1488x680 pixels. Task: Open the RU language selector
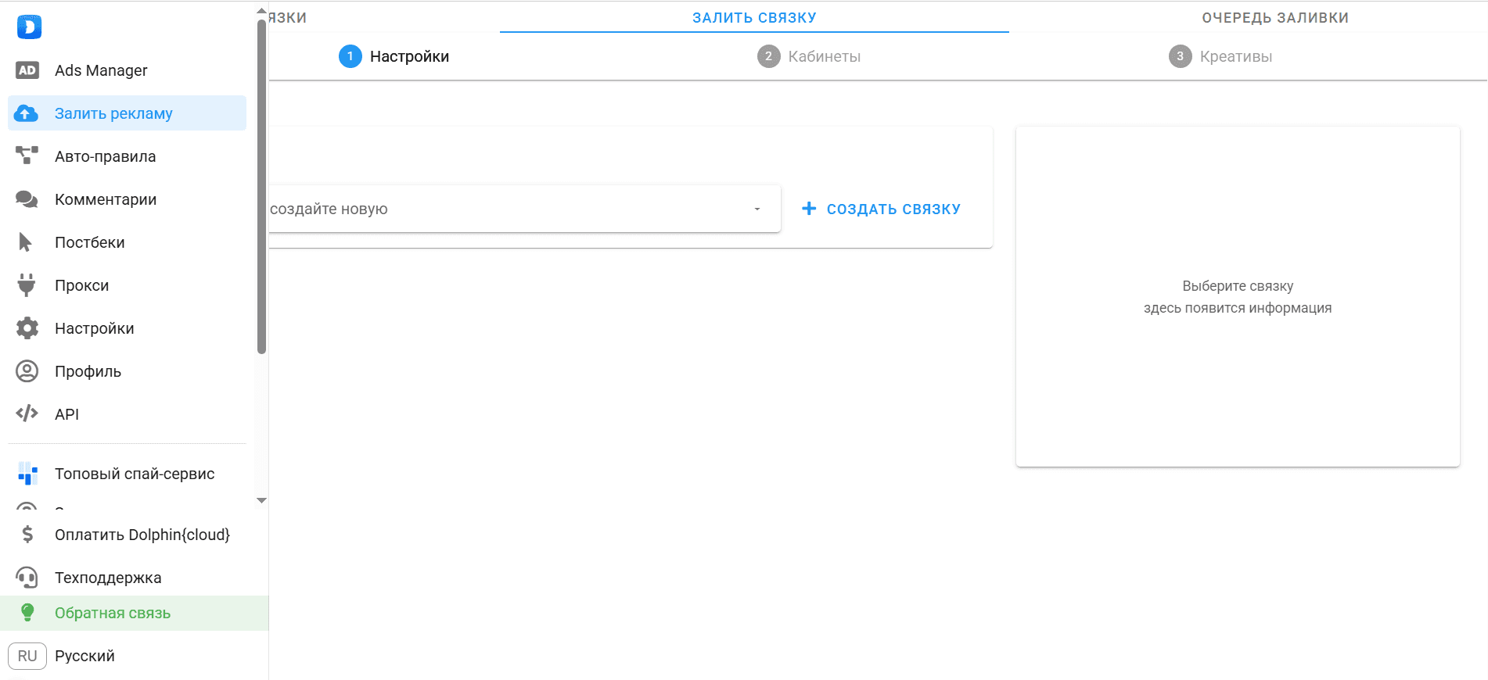(x=27, y=656)
